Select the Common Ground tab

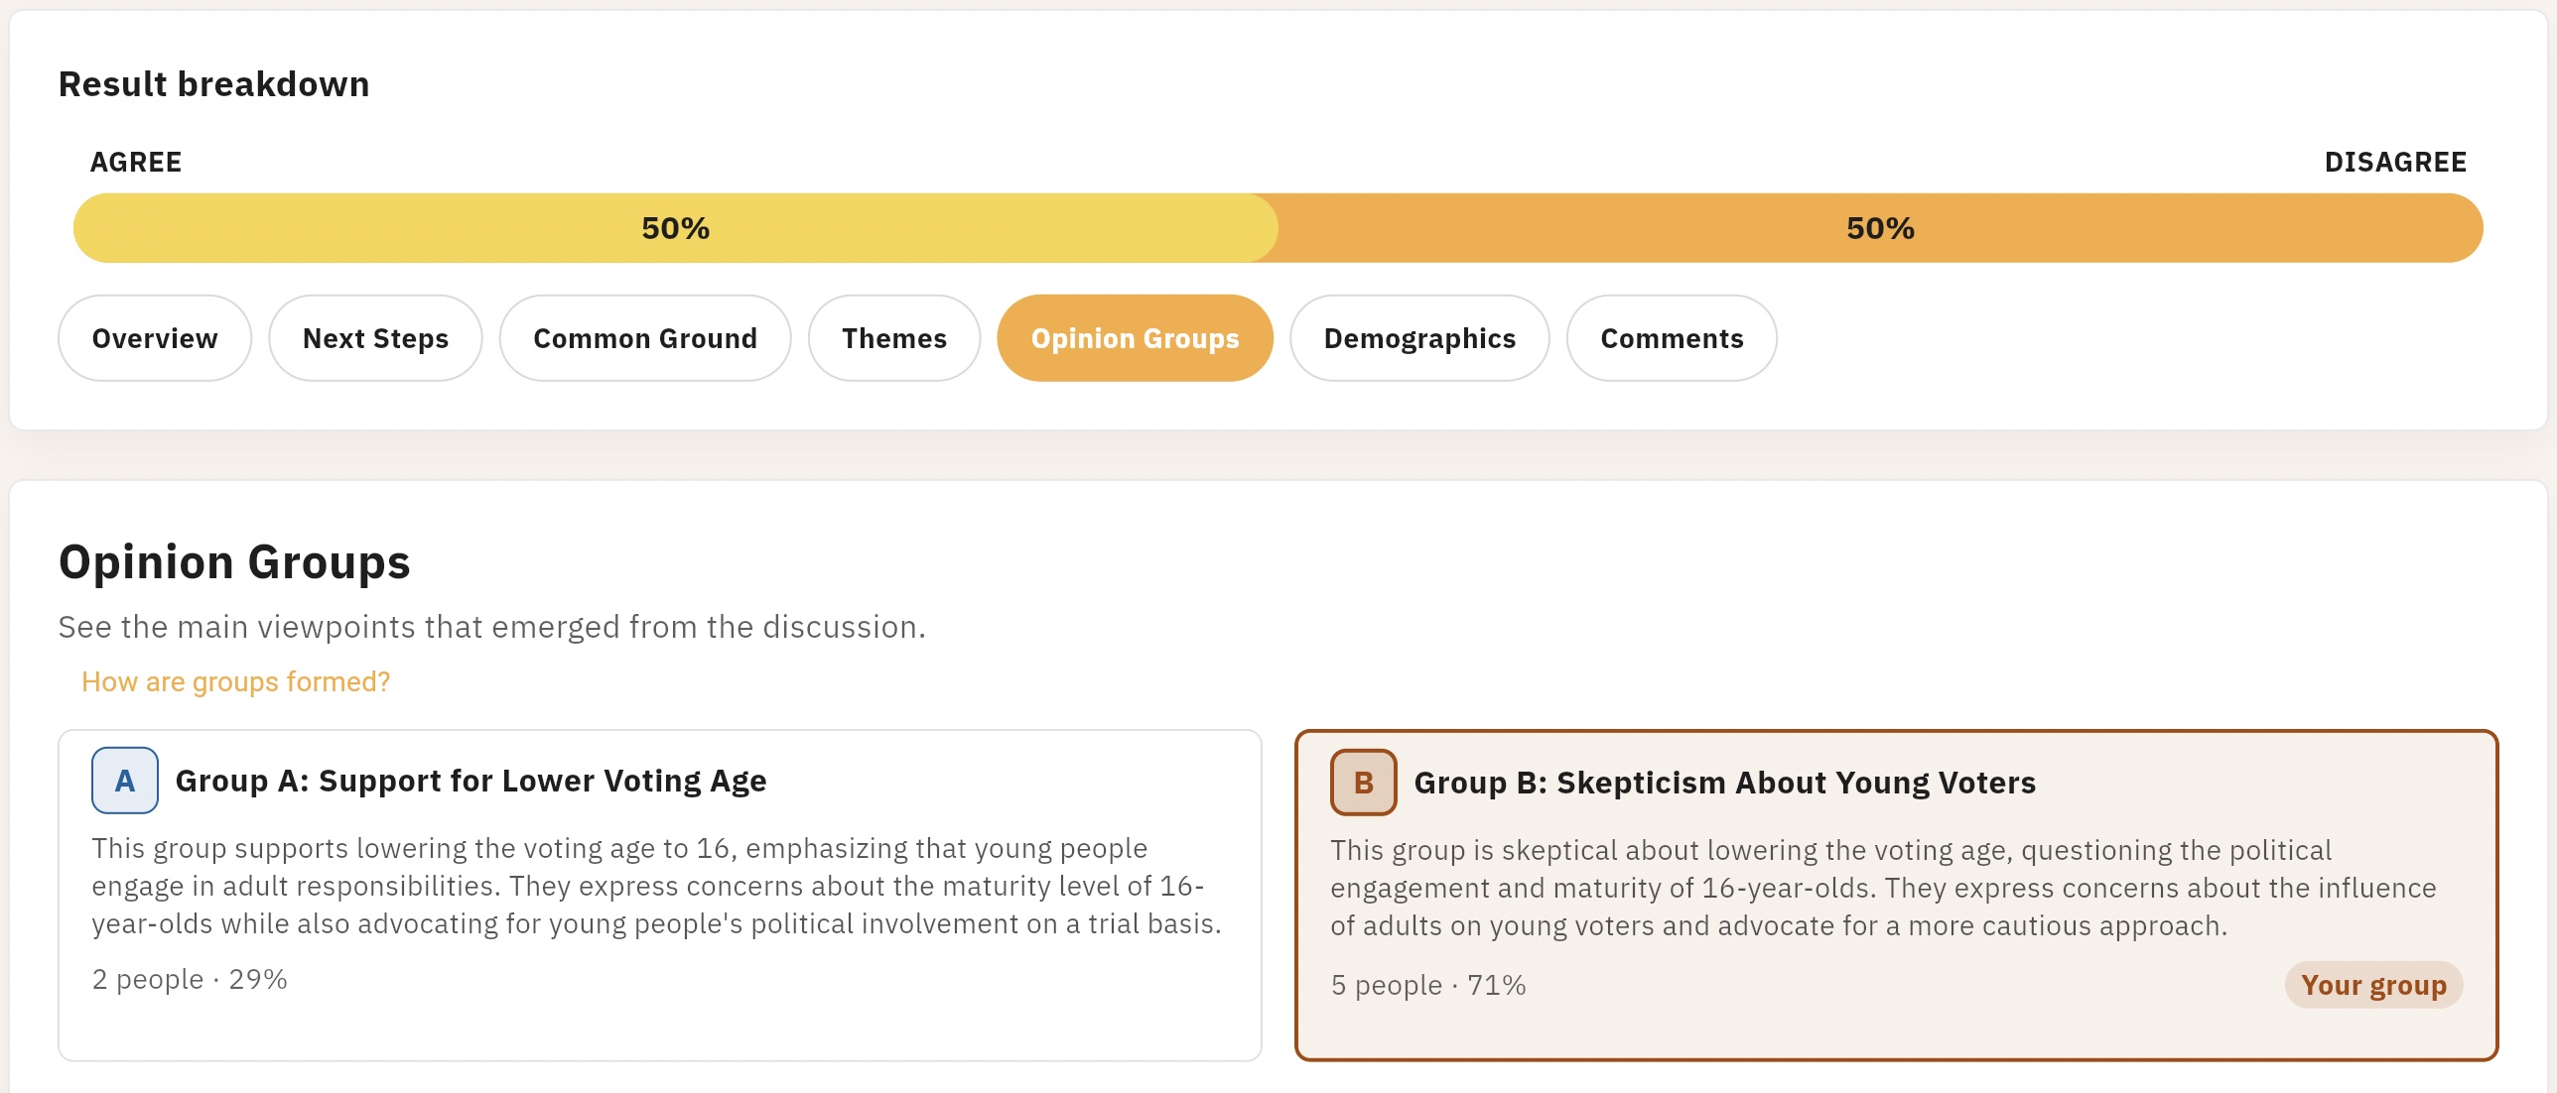click(645, 338)
